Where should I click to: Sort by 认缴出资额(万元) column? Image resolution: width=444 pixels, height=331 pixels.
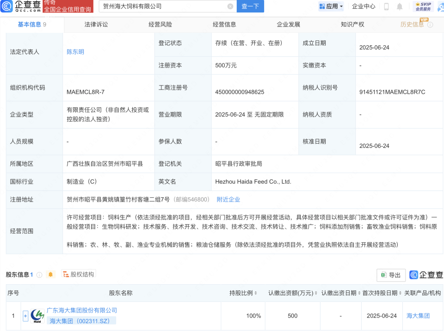tap(316, 293)
